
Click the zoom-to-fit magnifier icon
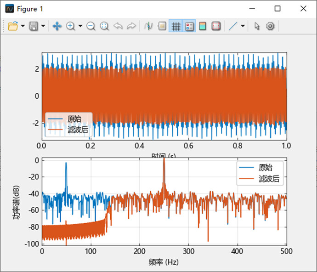pyautogui.click(x=104, y=26)
